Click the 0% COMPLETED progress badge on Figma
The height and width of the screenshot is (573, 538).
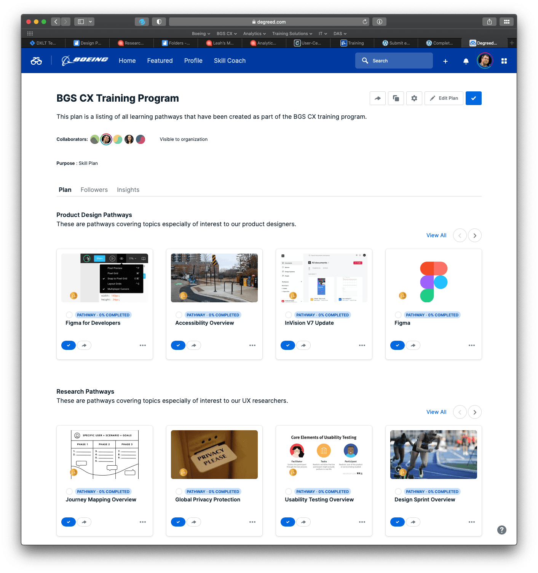pyautogui.click(x=433, y=315)
